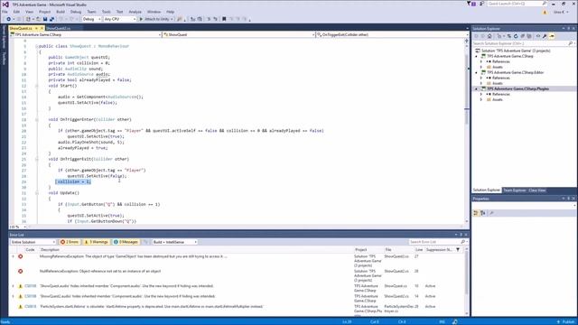This screenshot has height=325, width=578.
Task: Open the CS0108 code link for ShowQuest.audio
Action: tap(30, 286)
